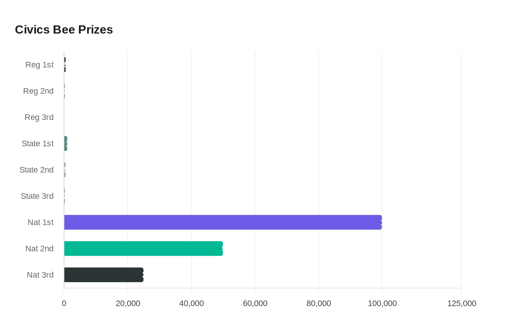Click the Nat 3rd axis label

[x=40, y=275]
